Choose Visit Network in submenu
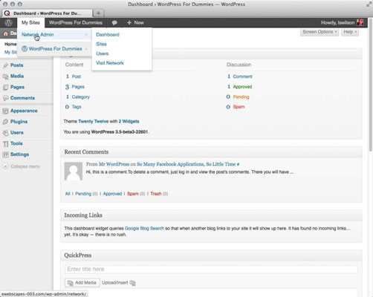The height and width of the screenshot is (297, 373). click(110, 63)
